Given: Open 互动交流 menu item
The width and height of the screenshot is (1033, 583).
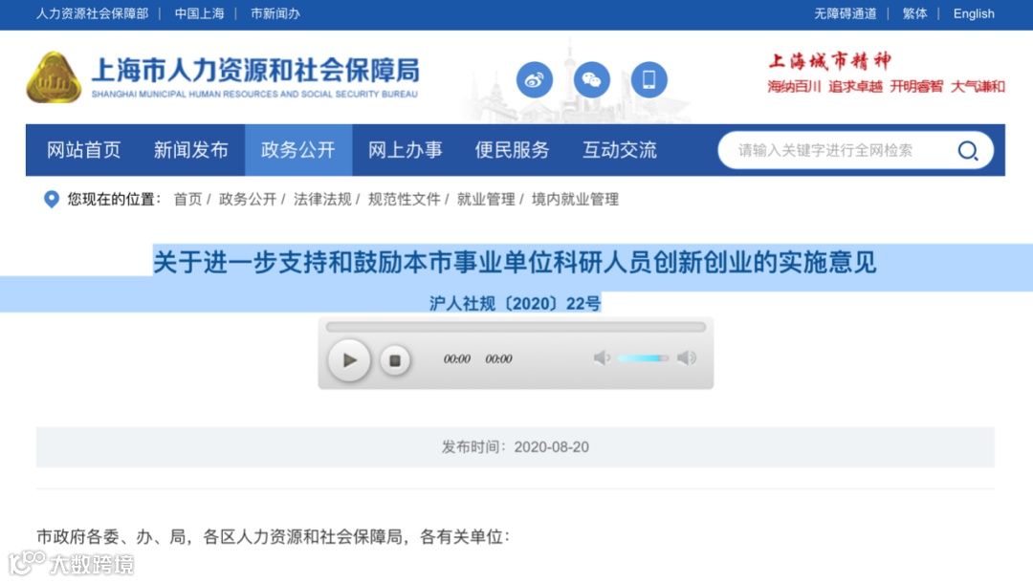Looking at the screenshot, I should pos(620,150).
